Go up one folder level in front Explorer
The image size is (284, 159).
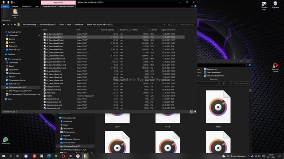[x=15, y=25]
